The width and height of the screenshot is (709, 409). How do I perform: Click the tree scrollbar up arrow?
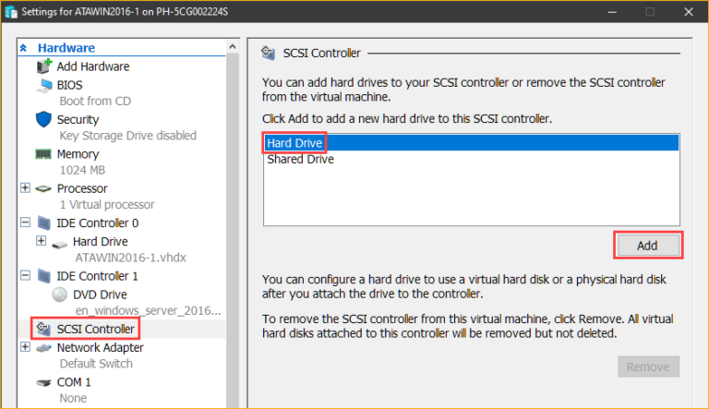point(233,46)
